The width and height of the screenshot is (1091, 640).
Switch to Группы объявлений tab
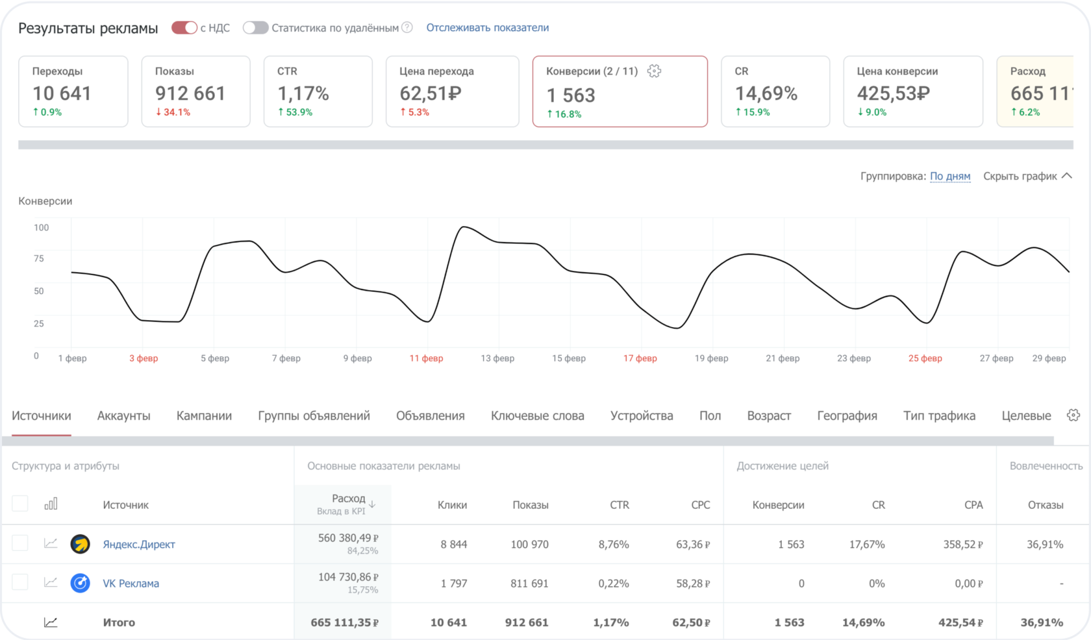point(314,415)
